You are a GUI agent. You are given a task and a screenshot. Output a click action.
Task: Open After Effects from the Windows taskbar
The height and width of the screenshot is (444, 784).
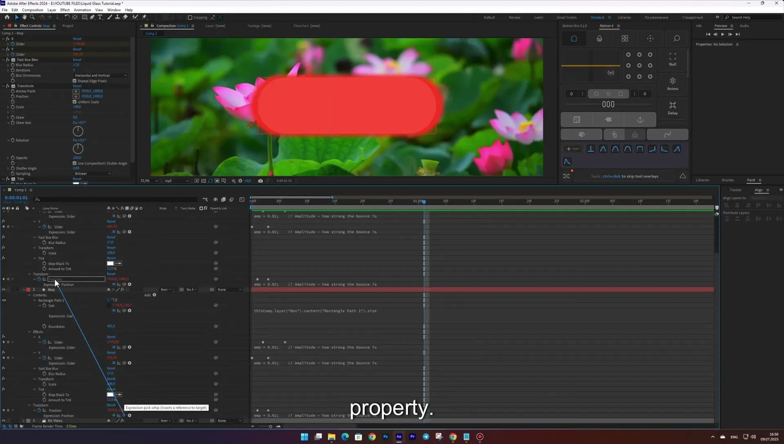tap(399, 437)
